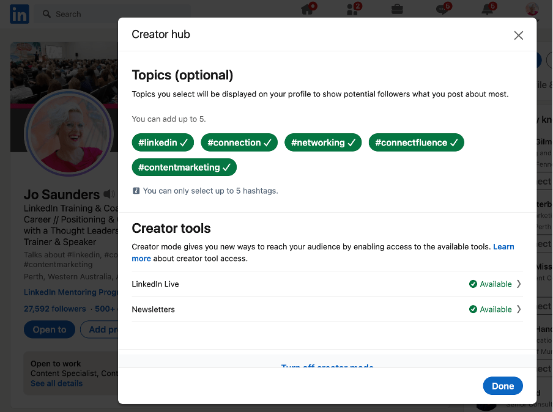Play name pronunciation speaker icon
The image size is (553, 412).
[109, 194]
